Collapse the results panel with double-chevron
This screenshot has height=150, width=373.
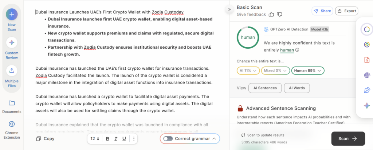click(229, 9)
